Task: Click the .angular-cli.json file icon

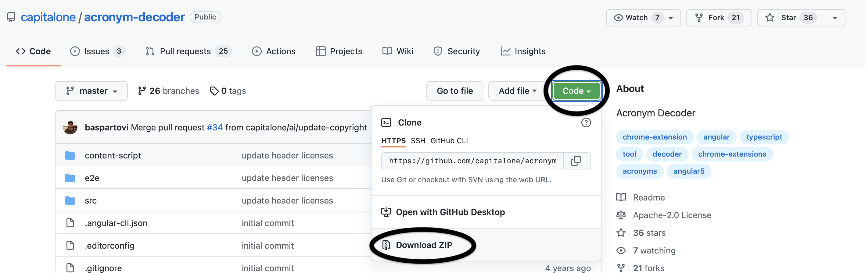Action: pyautogui.click(x=70, y=223)
